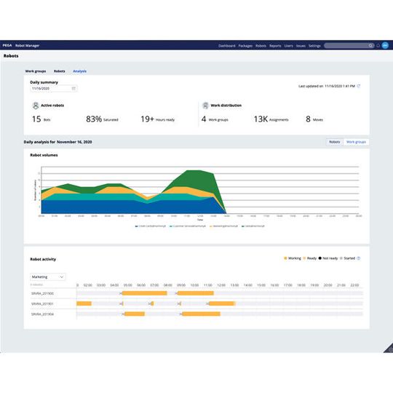393x393 pixels.
Task: Open the Reports menu
Action: pos(275,46)
